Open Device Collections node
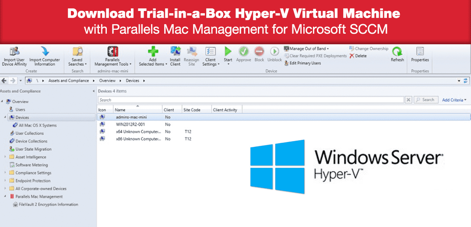 click(31, 141)
